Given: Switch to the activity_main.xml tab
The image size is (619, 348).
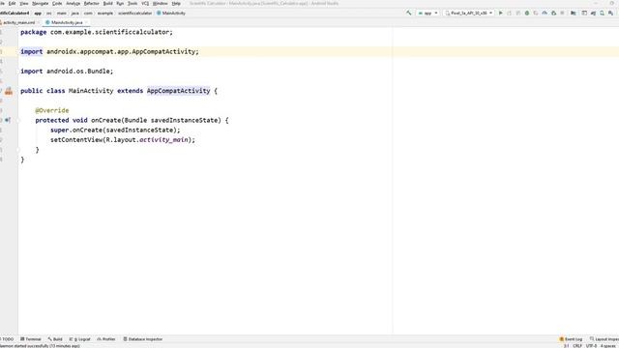Looking at the screenshot, I should (x=18, y=22).
